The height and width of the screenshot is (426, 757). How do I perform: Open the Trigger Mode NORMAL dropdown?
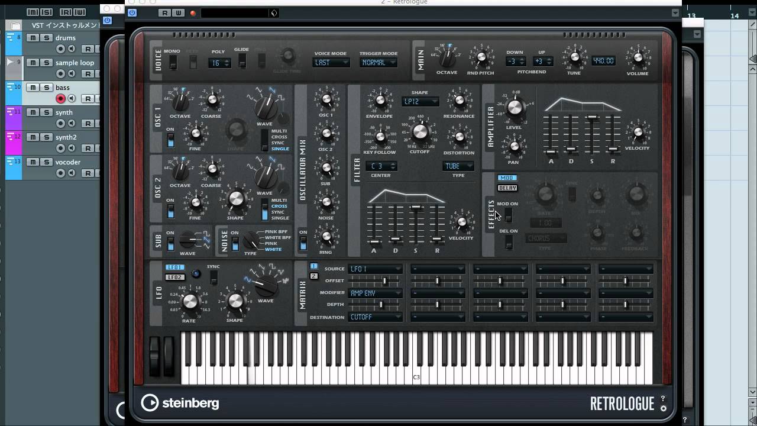point(378,63)
